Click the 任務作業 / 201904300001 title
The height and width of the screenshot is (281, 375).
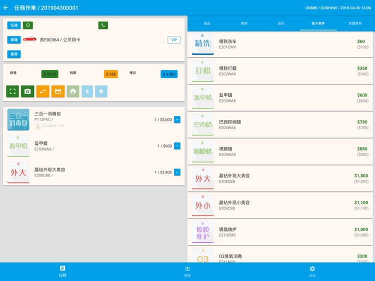point(46,8)
